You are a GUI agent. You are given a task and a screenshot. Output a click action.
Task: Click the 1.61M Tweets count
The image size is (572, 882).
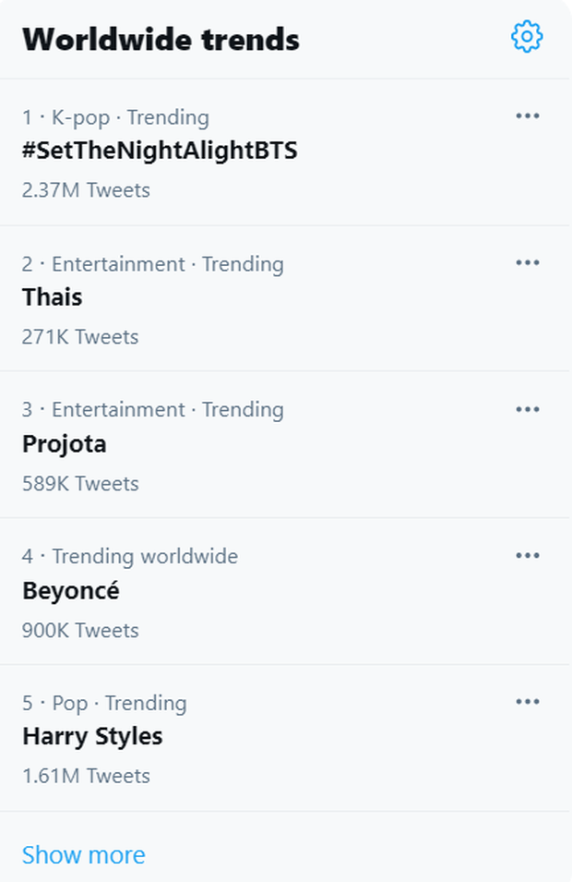[86, 776]
